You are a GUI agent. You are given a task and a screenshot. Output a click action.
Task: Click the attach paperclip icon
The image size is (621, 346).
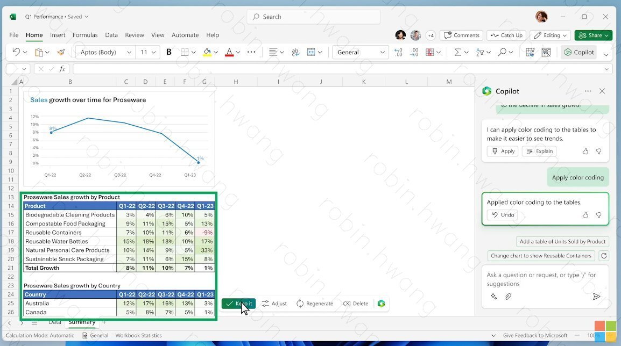pos(508,296)
